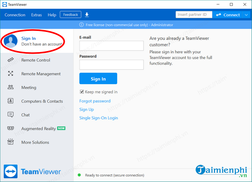Open the Help menu
This screenshot has height=182, width=252.
coord(52,15)
